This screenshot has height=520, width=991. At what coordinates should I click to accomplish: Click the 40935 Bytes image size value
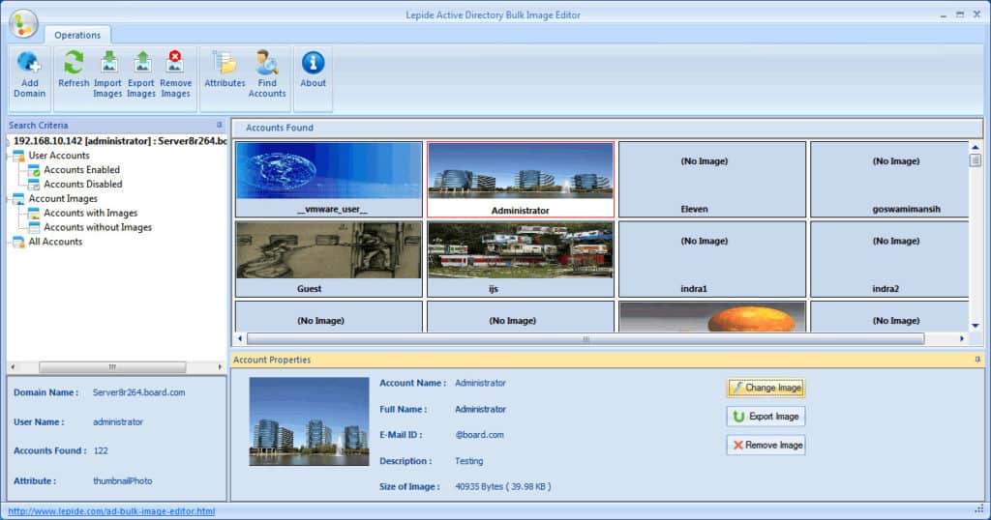[x=502, y=486]
